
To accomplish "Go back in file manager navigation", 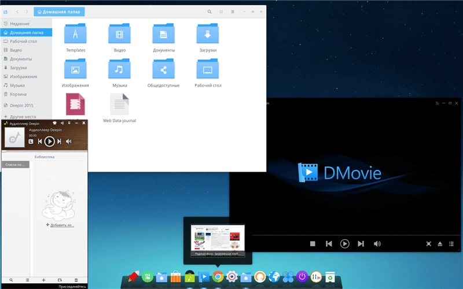I will point(17,12).
